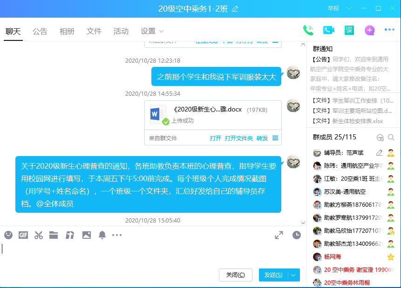The width and height of the screenshot is (401, 288).
Task: Expand the 设置 dropdown tab
Action: pos(152,32)
